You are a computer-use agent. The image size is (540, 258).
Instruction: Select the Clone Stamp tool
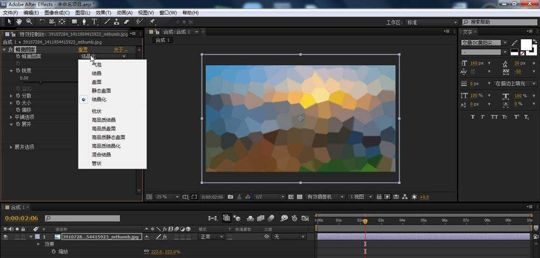coord(117,22)
